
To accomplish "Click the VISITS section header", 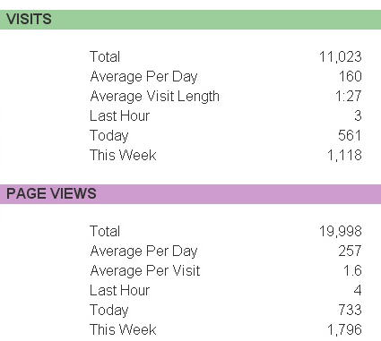I will (x=190, y=20).
